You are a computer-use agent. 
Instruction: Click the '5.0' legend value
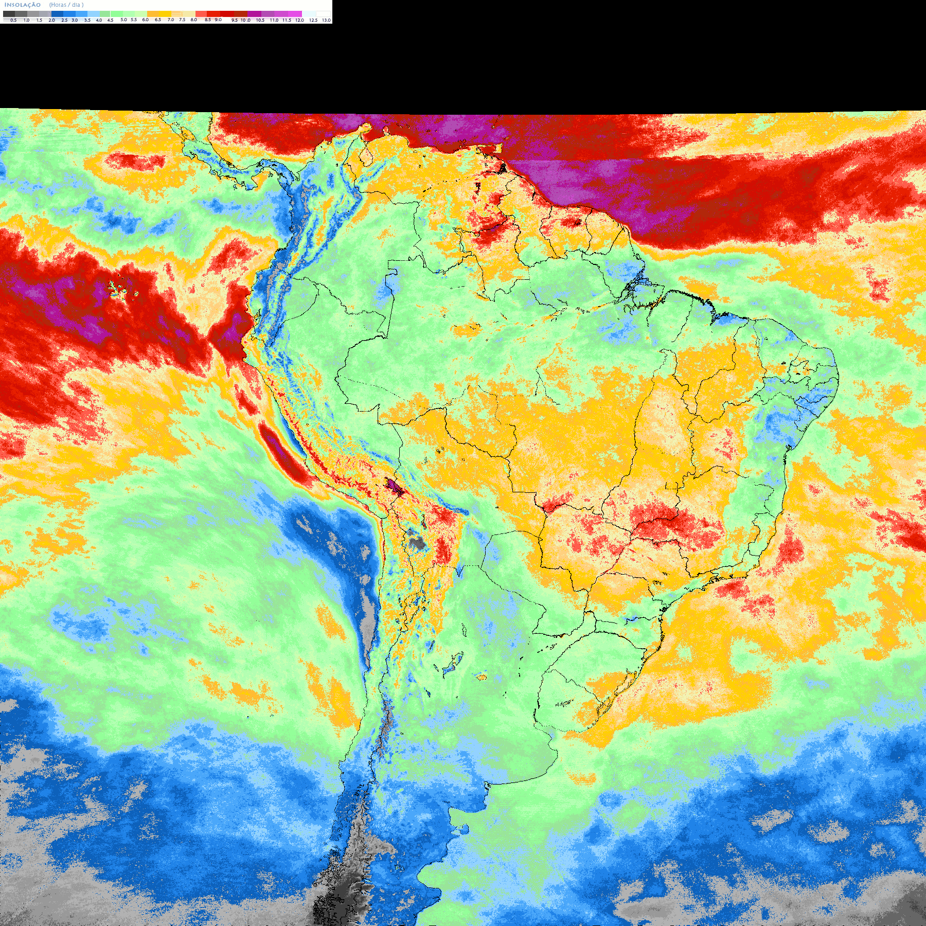123,20
